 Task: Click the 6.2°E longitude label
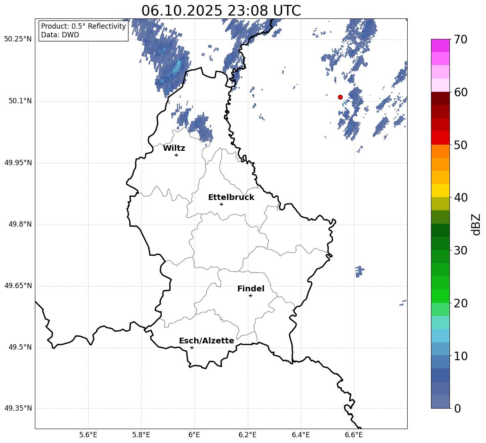(x=248, y=435)
